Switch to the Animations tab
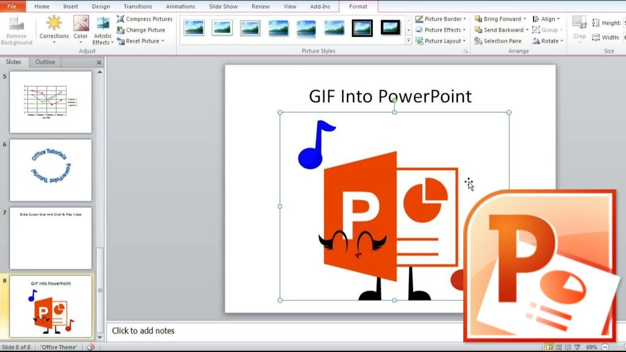Image resolution: width=626 pixels, height=352 pixels. (x=180, y=6)
